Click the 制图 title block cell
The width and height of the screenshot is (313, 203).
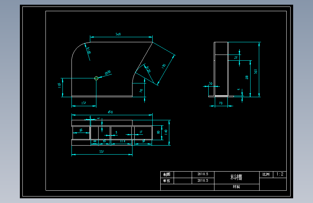click(x=167, y=174)
